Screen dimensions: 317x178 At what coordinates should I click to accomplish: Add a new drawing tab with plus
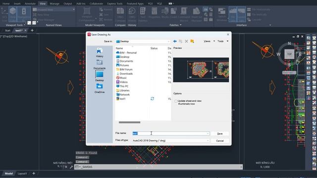pos(32,31)
